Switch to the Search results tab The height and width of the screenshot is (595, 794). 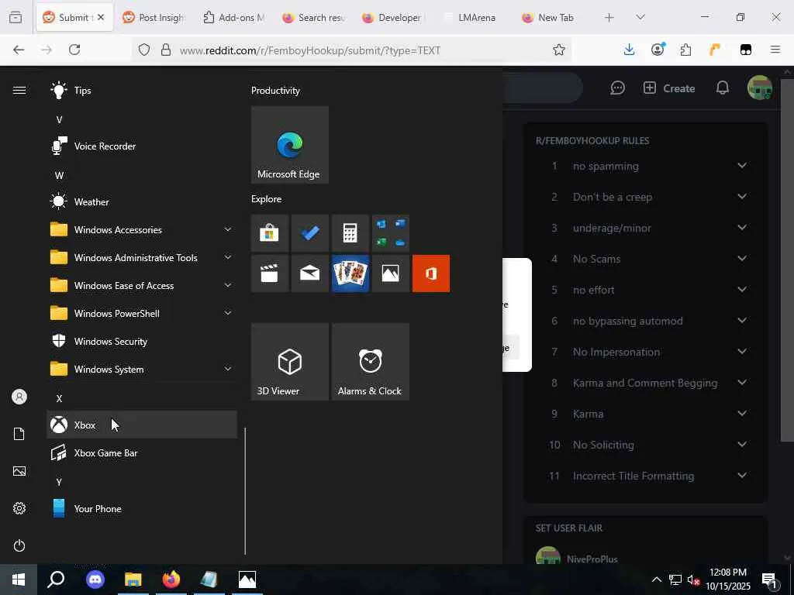[314, 17]
